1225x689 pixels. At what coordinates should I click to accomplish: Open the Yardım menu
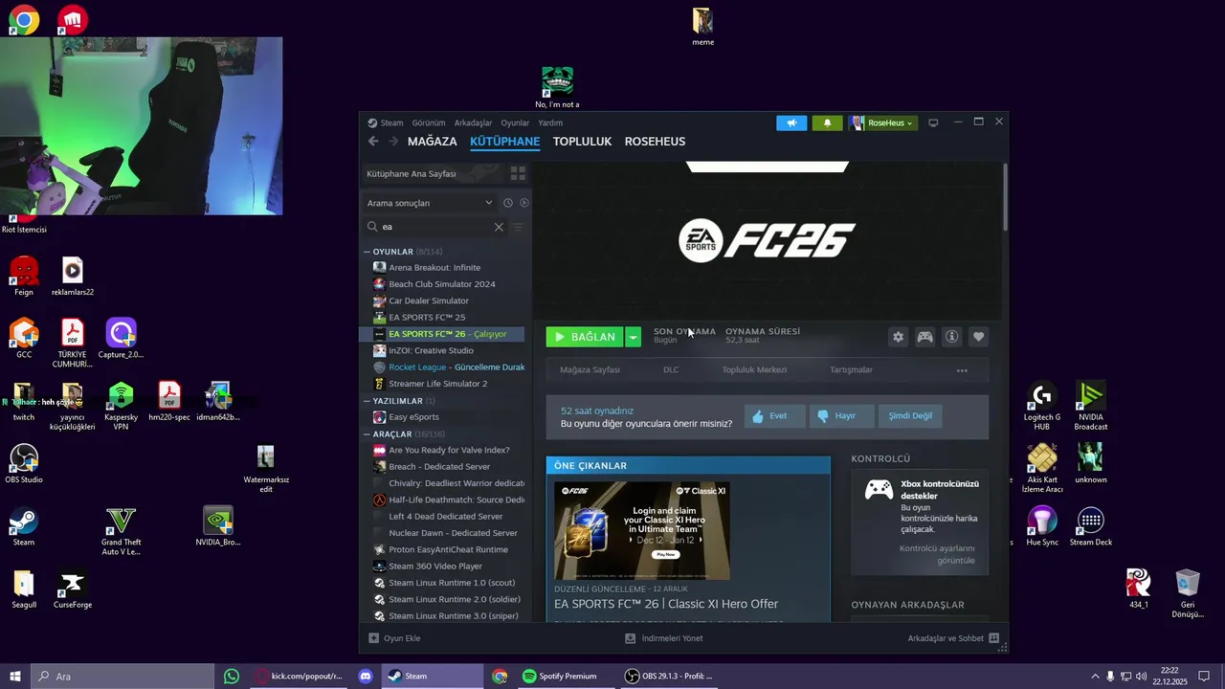click(550, 122)
